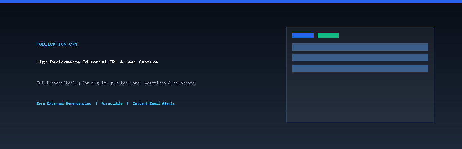Click the blue button in mockup panel

click(303, 35)
